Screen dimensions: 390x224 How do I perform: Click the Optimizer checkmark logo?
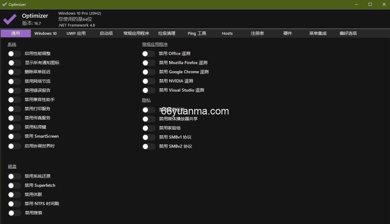tap(9, 19)
